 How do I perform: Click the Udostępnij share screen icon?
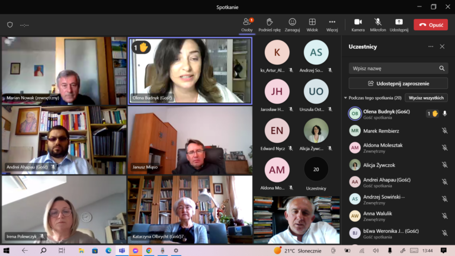(399, 22)
